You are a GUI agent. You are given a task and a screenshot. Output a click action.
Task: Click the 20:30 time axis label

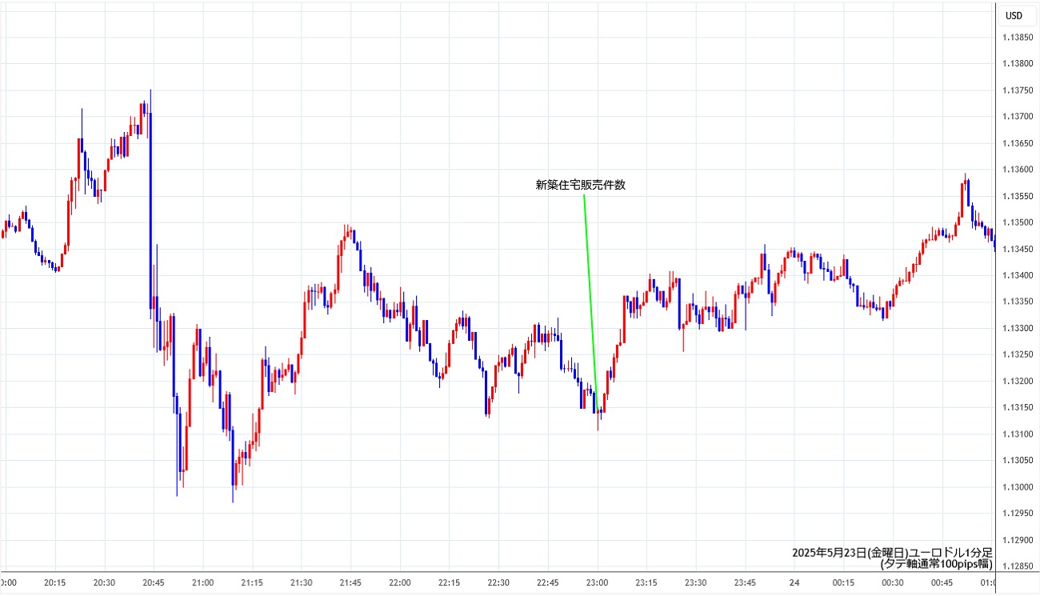[104, 583]
